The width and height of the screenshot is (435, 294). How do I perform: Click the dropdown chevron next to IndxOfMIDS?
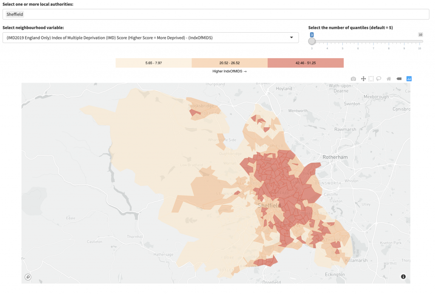(291, 37)
